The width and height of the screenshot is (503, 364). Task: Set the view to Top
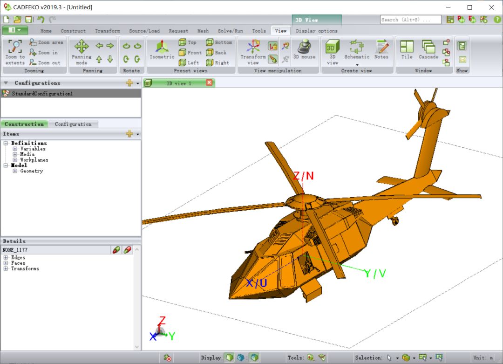point(187,42)
